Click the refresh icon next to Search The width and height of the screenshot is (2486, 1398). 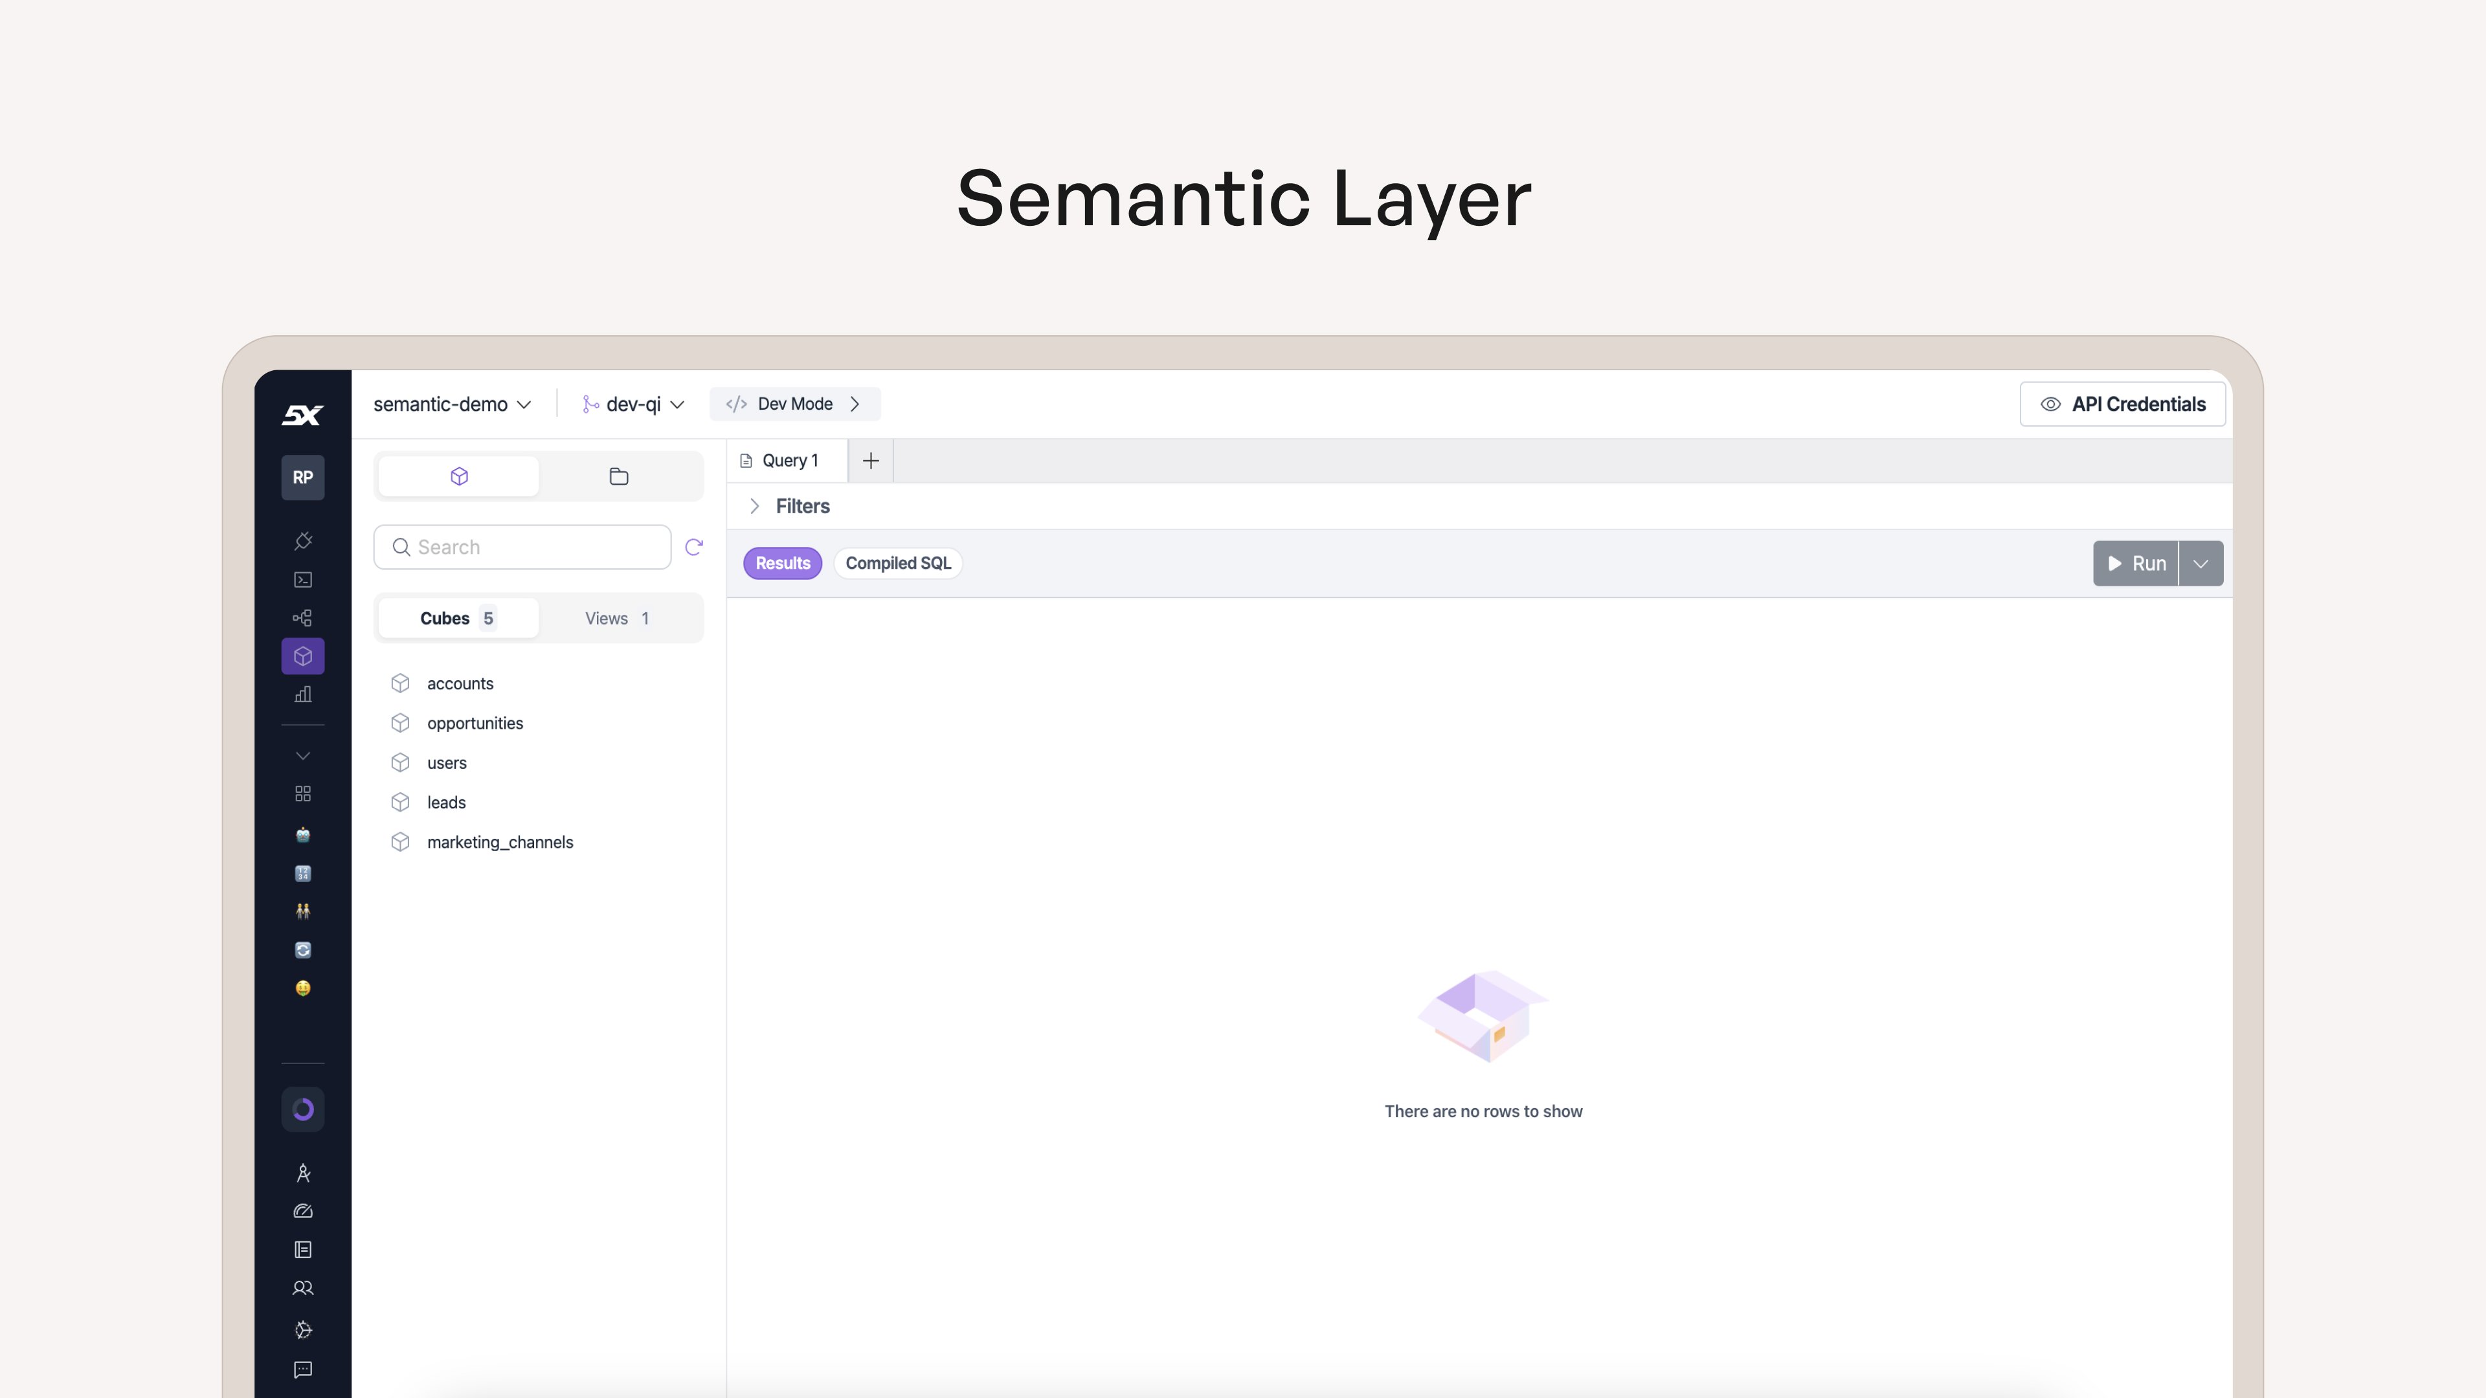pyautogui.click(x=693, y=547)
